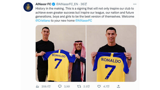Open the tweet timestamp 36분
The height and width of the screenshot is (90, 160).
pos(84,4)
